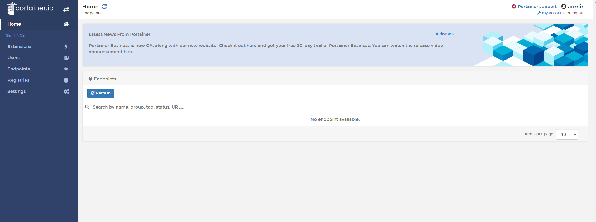
Task: Open the Endpoints sidebar menu item
Action: [x=39, y=69]
